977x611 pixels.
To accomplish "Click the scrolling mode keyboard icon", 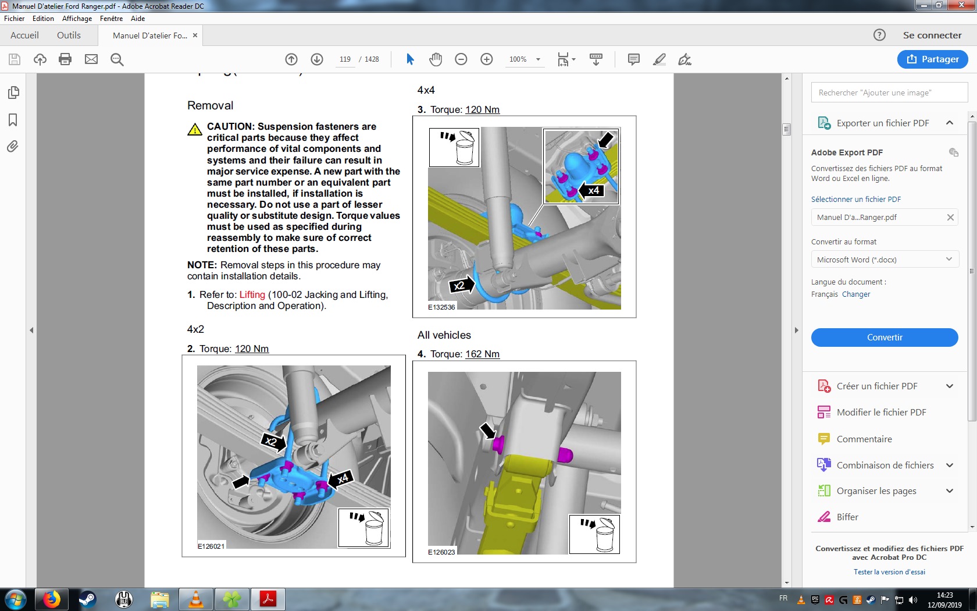I will (596, 59).
